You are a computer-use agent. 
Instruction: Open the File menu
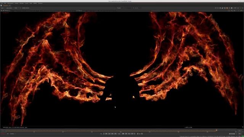pyautogui.click(x=2, y=3)
